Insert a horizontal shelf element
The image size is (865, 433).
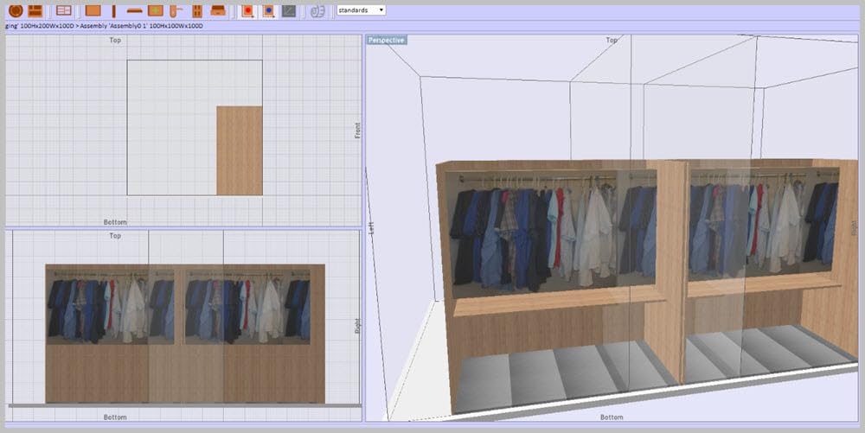[x=134, y=10]
